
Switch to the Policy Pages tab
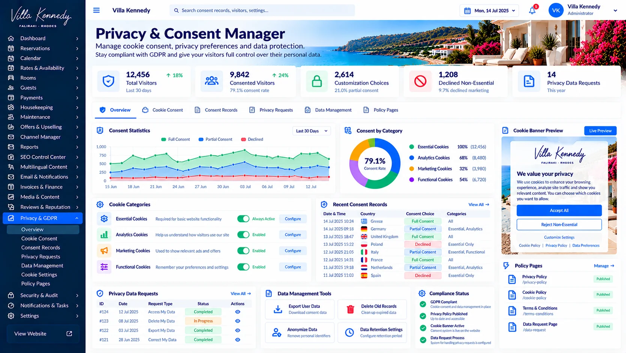381,110
